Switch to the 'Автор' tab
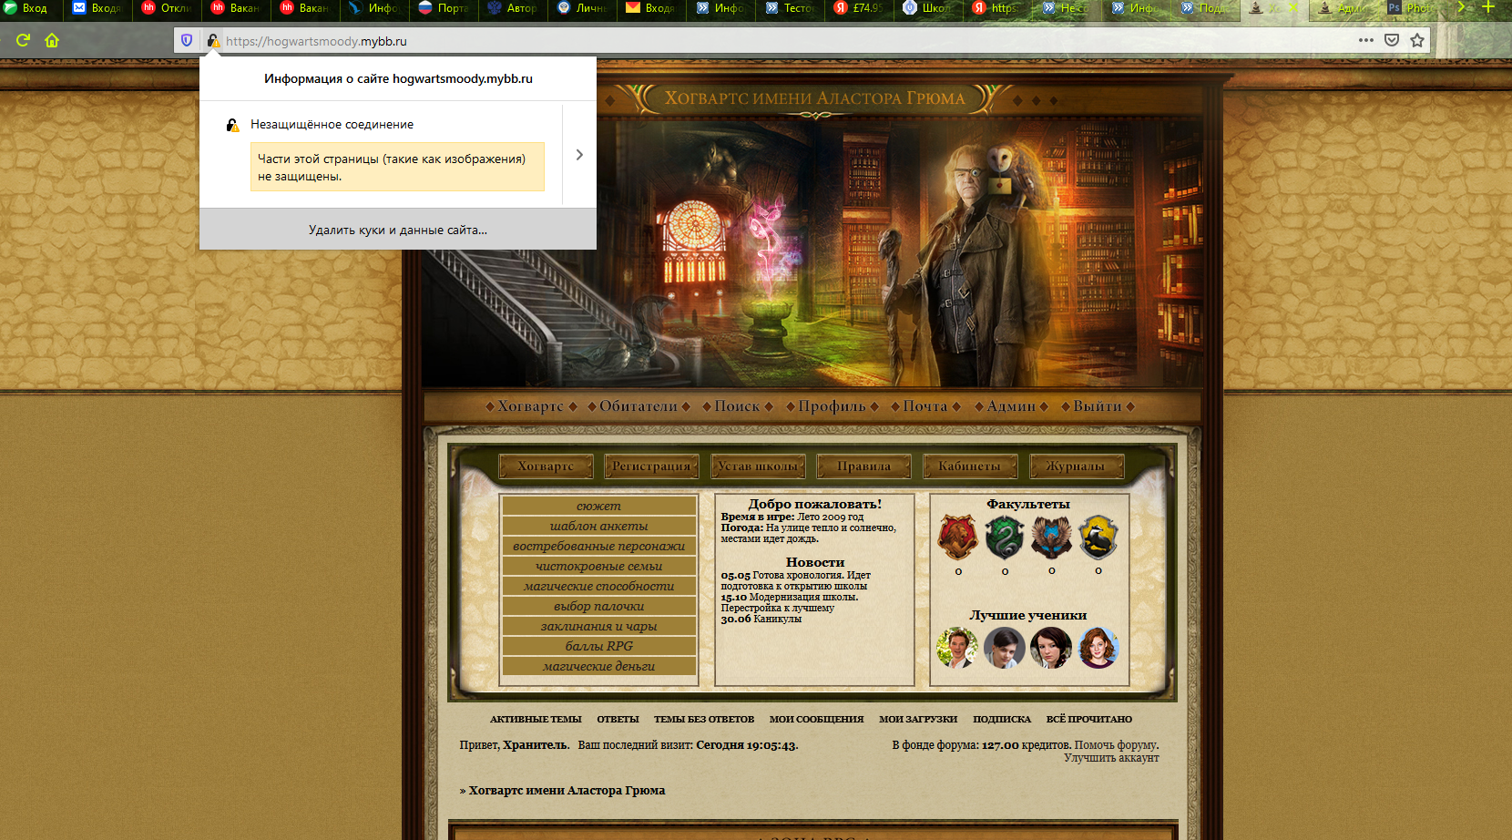1512x840 pixels. pyautogui.click(x=513, y=8)
